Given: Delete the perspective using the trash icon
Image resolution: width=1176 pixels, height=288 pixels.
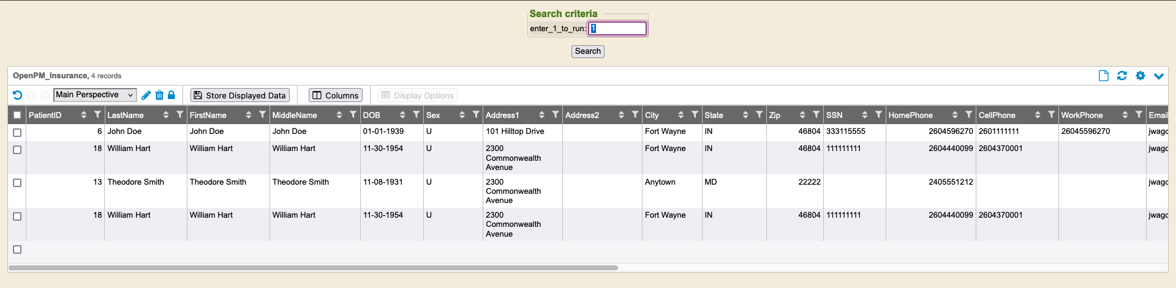Looking at the screenshot, I should 159,95.
